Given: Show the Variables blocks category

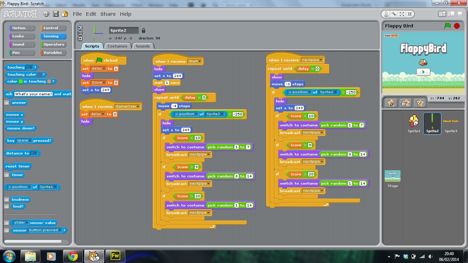Looking at the screenshot, I should (53, 53).
